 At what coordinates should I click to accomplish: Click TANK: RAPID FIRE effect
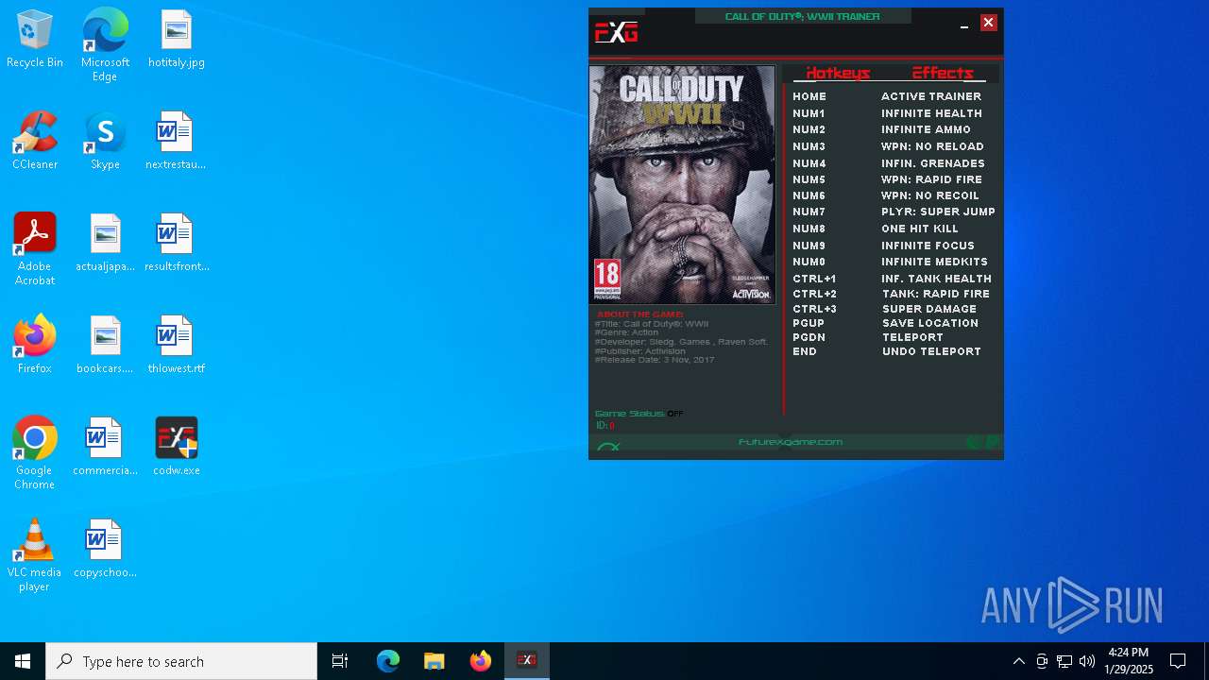click(x=937, y=294)
